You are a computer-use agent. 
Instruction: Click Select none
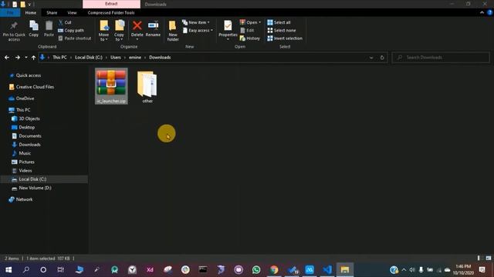281,31
